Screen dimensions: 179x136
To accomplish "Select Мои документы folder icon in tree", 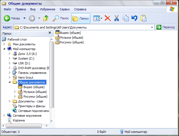I will (10, 44).
